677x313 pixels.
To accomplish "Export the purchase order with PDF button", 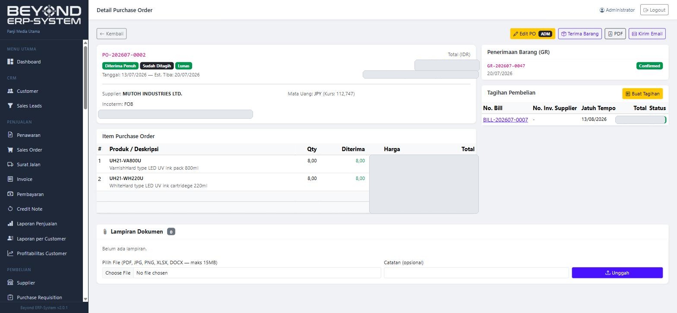I will tap(615, 34).
